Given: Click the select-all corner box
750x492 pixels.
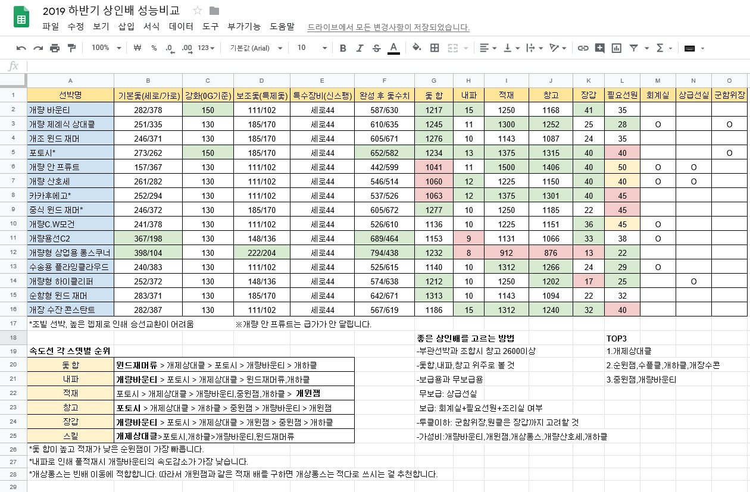Looking at the screenshot, I should click(x=14, y=80).
